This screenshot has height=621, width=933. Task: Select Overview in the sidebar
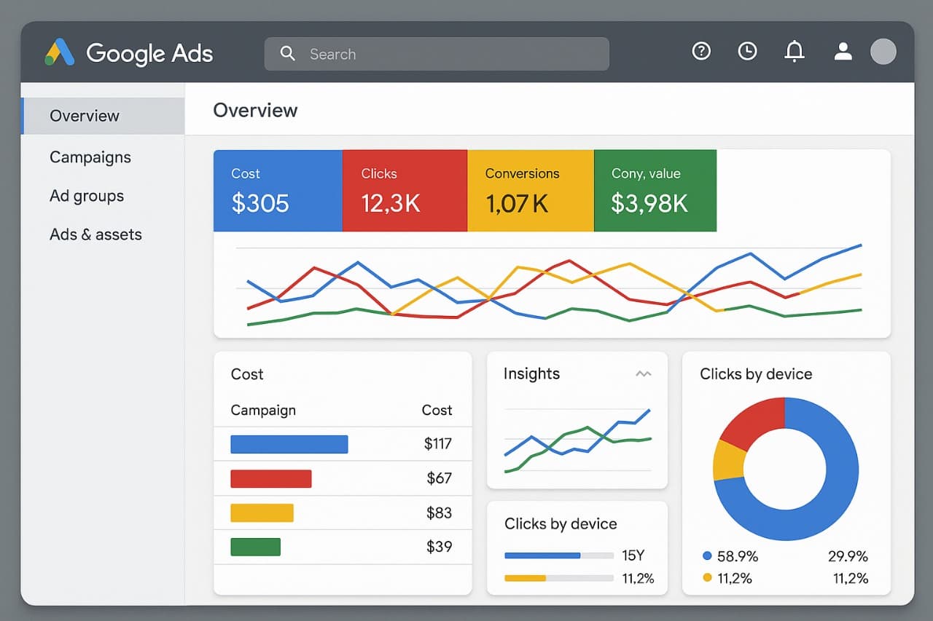coord(85,116)
